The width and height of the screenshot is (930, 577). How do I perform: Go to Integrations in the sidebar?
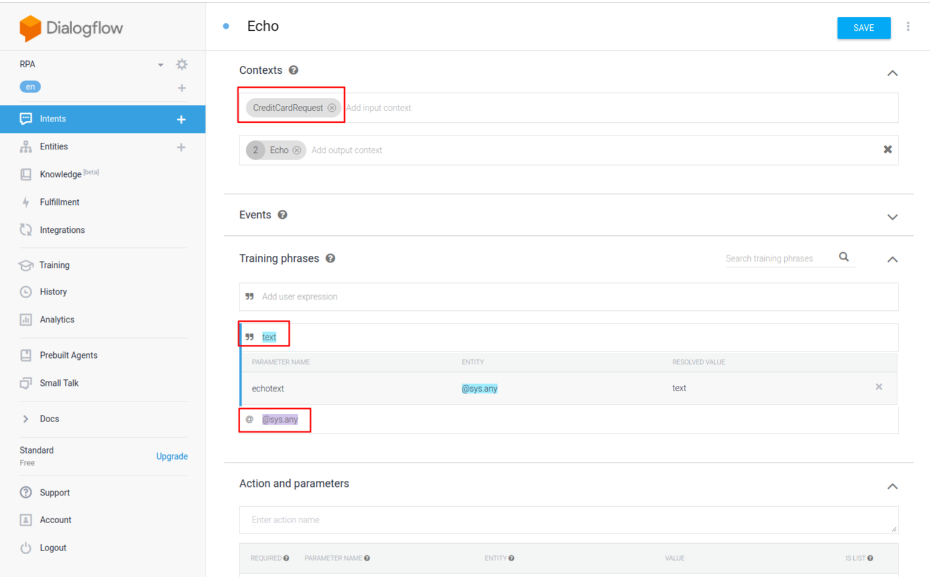[x=62, y=230]
